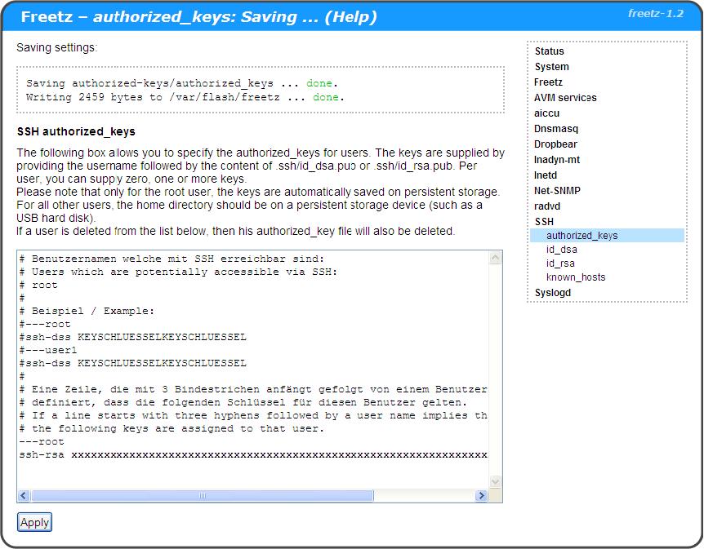
Task: Click the 'Writing 2459 bytes' output line
Action: [185, 97]
